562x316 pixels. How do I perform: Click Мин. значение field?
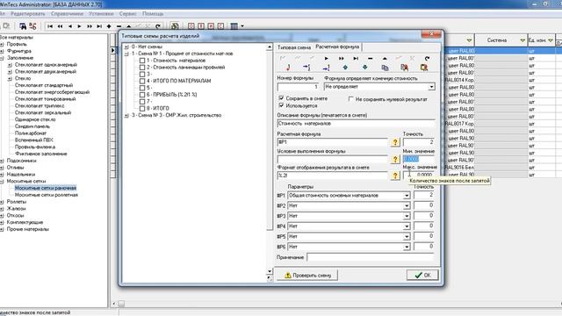419,159
